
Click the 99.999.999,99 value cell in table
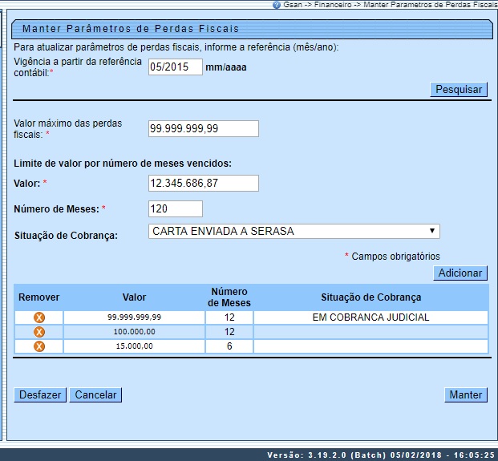click(134, 317)
